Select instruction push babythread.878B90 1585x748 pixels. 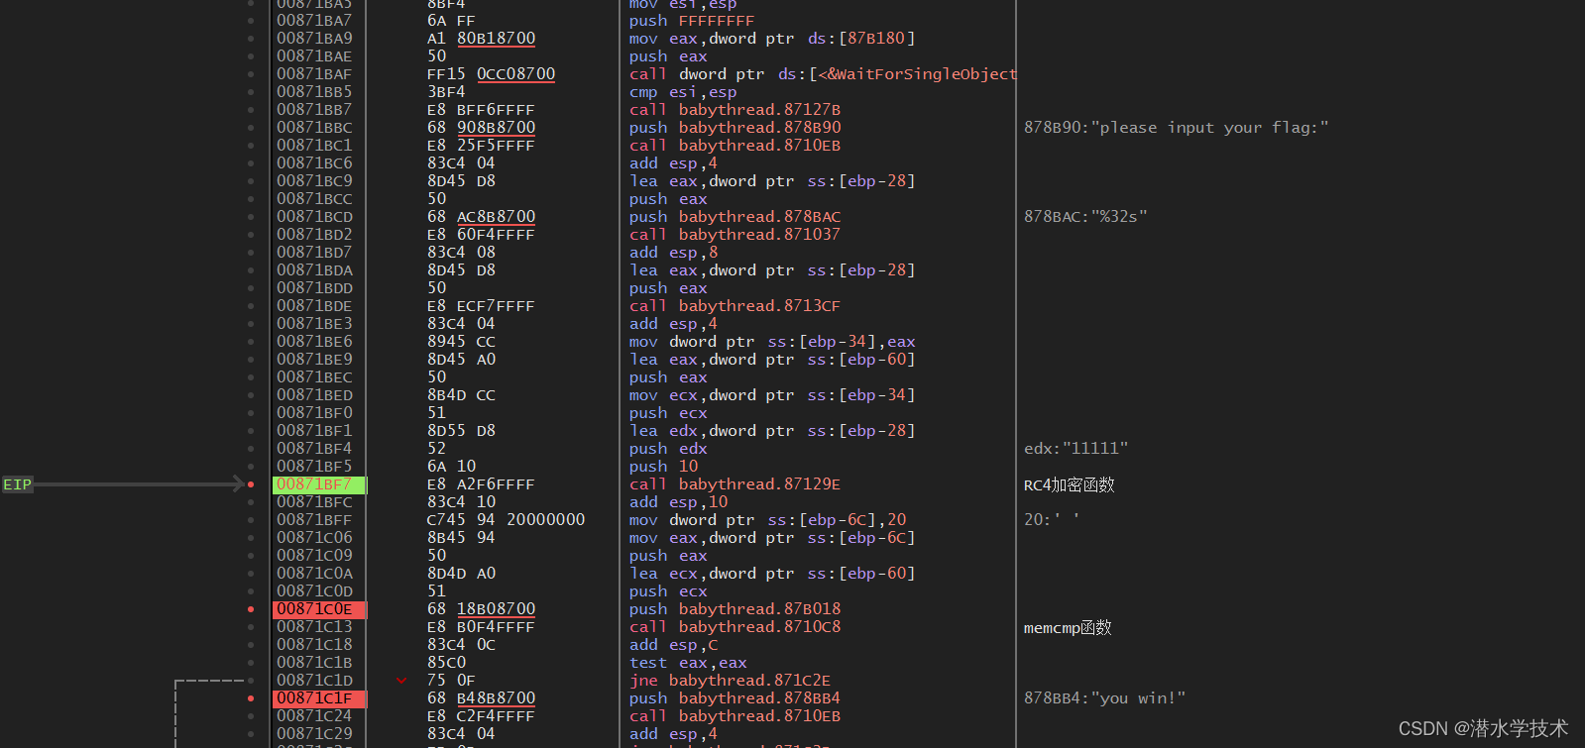735,128
